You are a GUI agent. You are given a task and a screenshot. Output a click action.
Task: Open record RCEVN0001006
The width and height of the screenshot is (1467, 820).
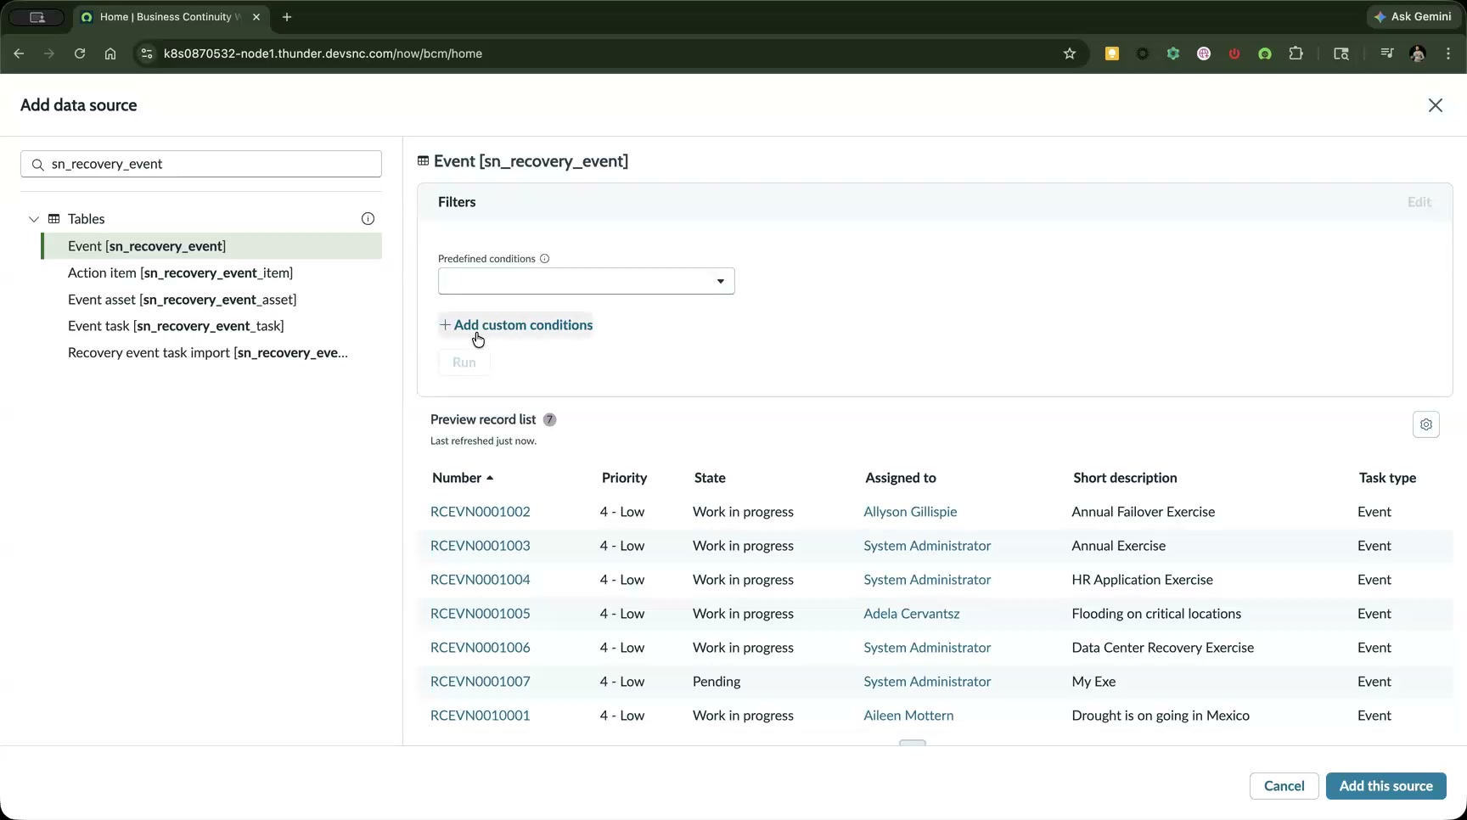[481, 648]
